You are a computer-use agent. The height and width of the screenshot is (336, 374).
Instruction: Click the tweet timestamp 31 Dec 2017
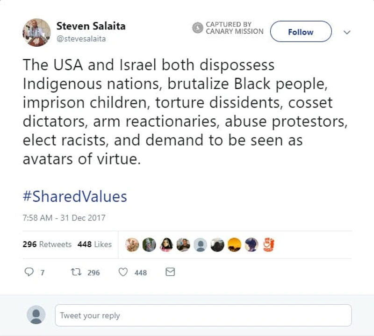click(x=64, y=217)
